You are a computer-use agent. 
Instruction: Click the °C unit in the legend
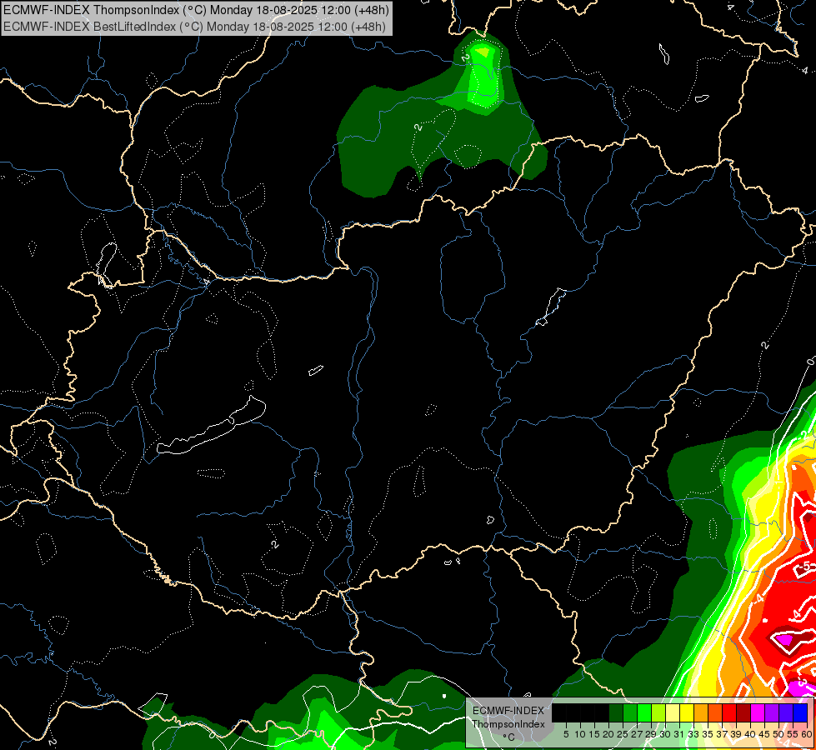[x=508, y=737]
